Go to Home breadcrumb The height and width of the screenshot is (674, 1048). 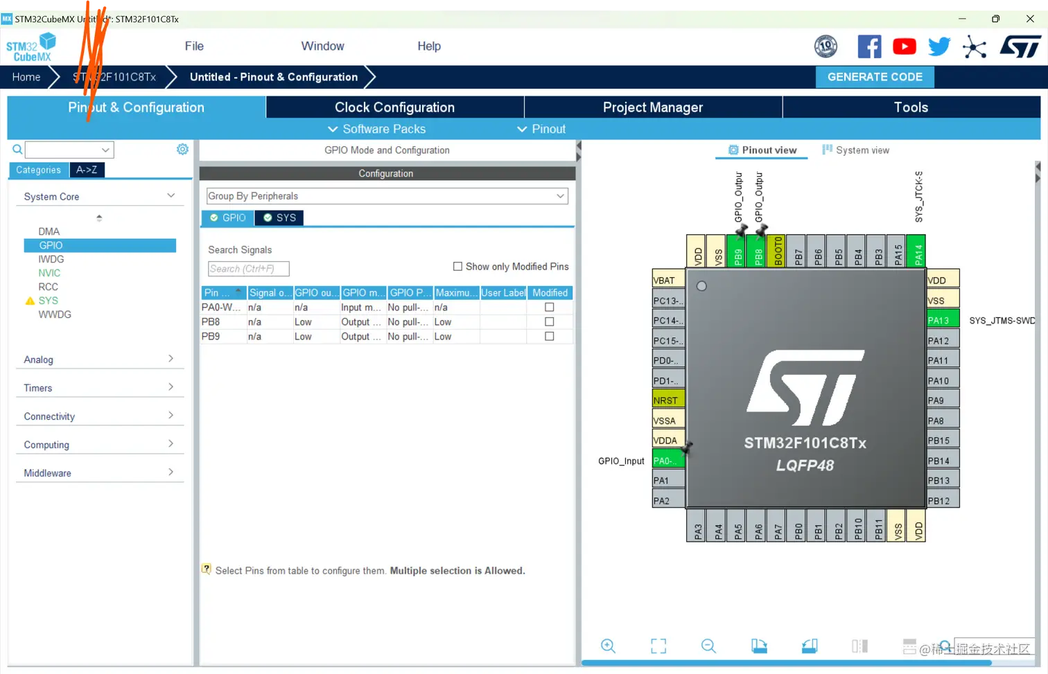(x=26, y=77)
